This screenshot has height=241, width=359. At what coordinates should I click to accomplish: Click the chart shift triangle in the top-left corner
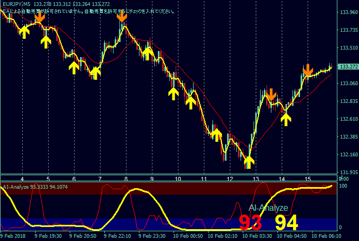coord(3,3)
